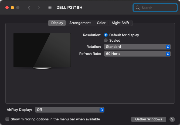Image resolution: width=180 pixels, height=125 pixels.
Task: Expand the AirPlay Display dropdown
Action: pos(69,110)
